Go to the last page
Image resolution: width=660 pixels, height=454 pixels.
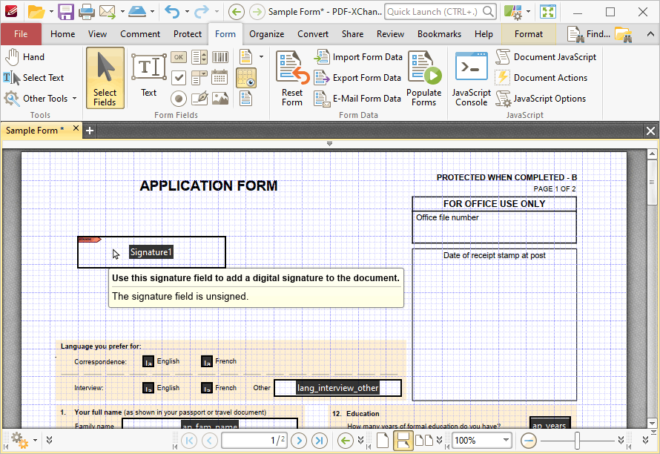click(320, 441)
